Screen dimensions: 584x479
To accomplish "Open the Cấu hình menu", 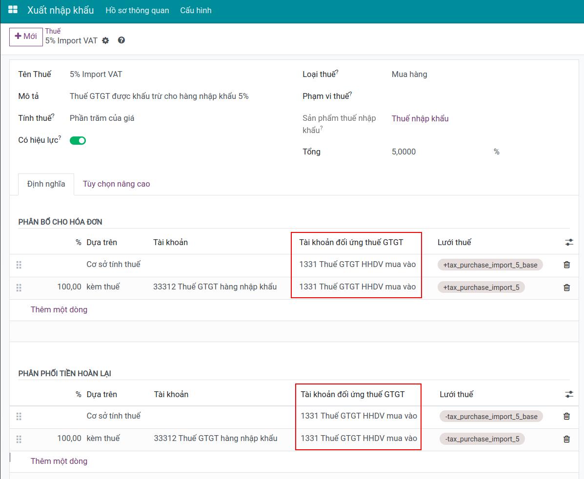I will [x=196, y=10].
